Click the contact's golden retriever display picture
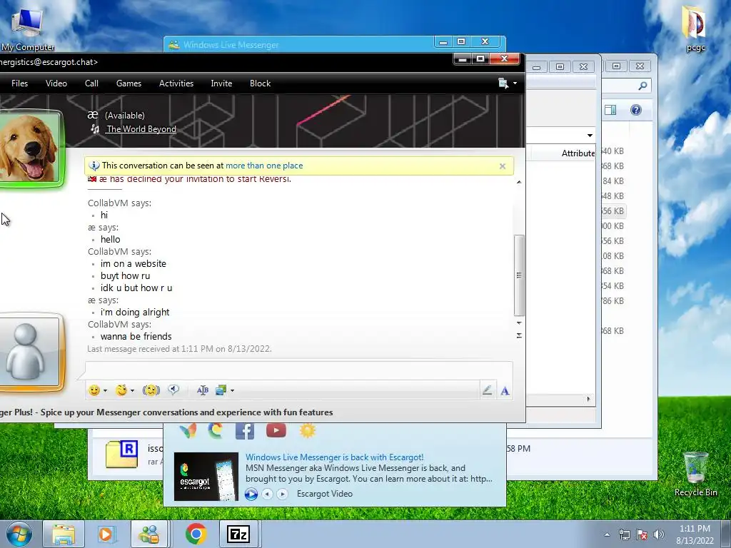Viewport: 731px width, 548px height. (29, 148)
